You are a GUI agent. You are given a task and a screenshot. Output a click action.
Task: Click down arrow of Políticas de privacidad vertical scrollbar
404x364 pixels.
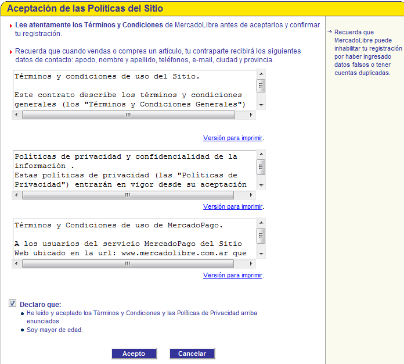261,185
